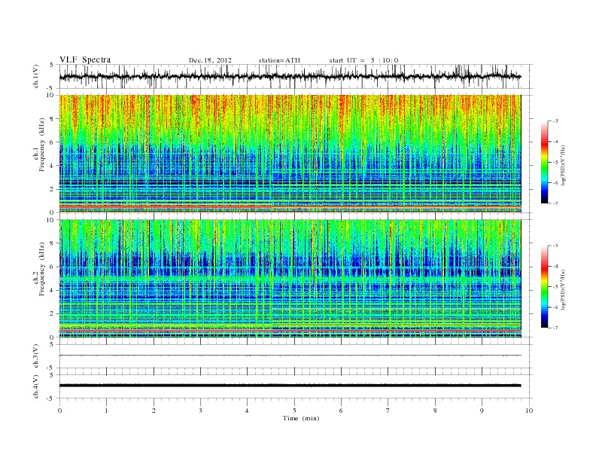Click the "ch.4(V)" axis label
Image resolution: width=596 pixels, height=461 pixels.
coord(36,387)
